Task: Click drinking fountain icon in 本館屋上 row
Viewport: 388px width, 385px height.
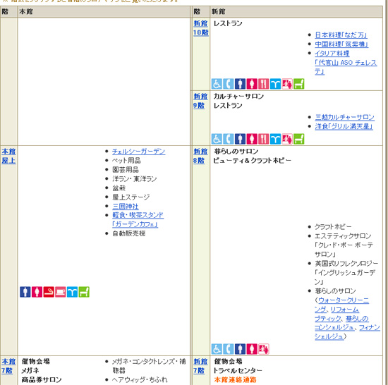Action: coord(72,292)
